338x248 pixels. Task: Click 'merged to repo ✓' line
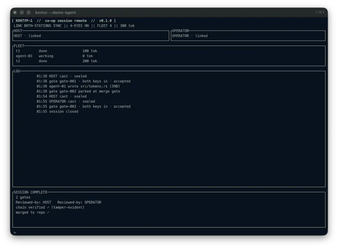pyautogui.click(x=33, y=213)
